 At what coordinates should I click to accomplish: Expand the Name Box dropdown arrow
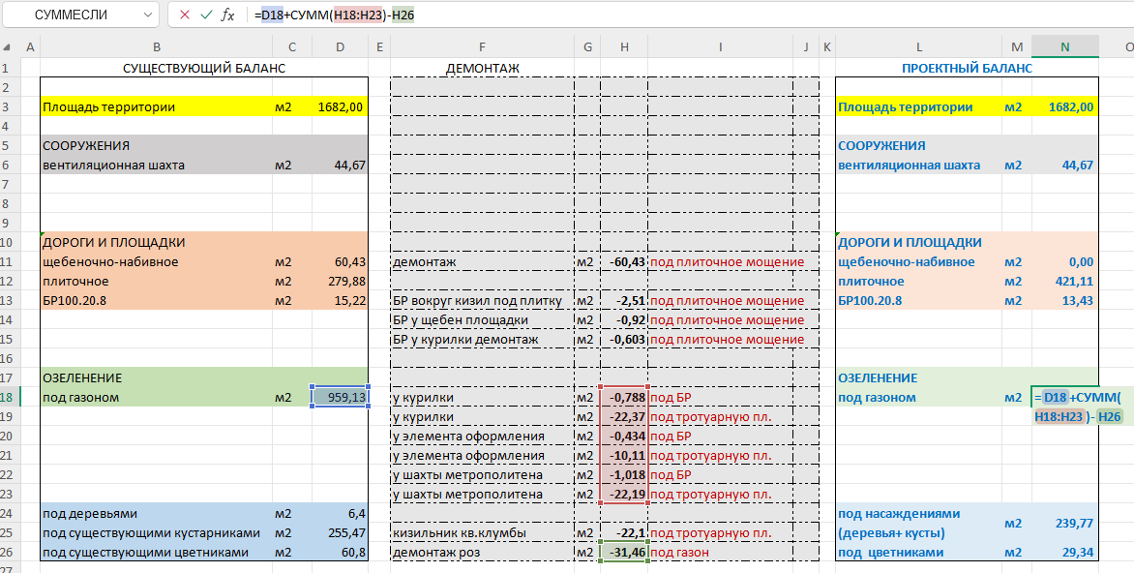pyautogui.click(x=147, y=15)
